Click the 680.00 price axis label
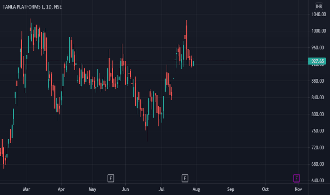The image size is (330, 195). tap(318, 164)
